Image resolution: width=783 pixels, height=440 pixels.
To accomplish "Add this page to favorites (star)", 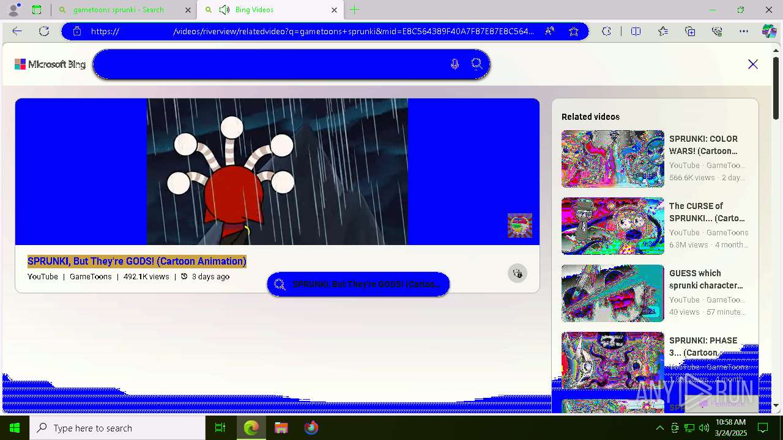I will pos(573,31).
